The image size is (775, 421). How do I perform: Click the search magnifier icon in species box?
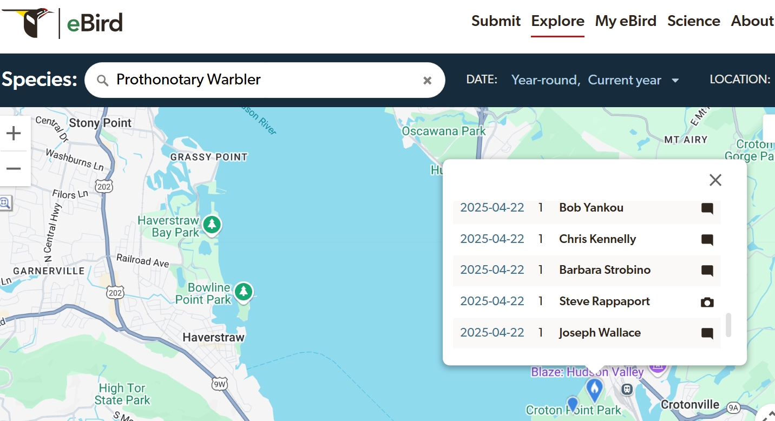(102, 80)
